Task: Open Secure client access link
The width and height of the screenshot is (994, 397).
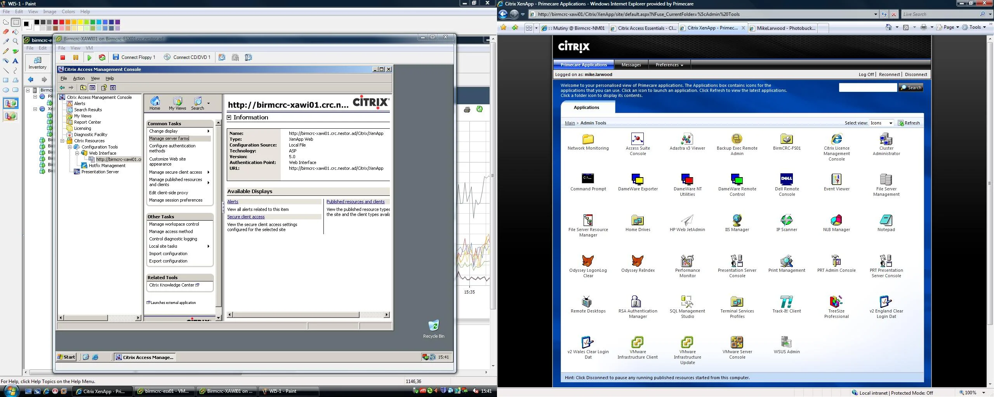Action: coord(246,217)
